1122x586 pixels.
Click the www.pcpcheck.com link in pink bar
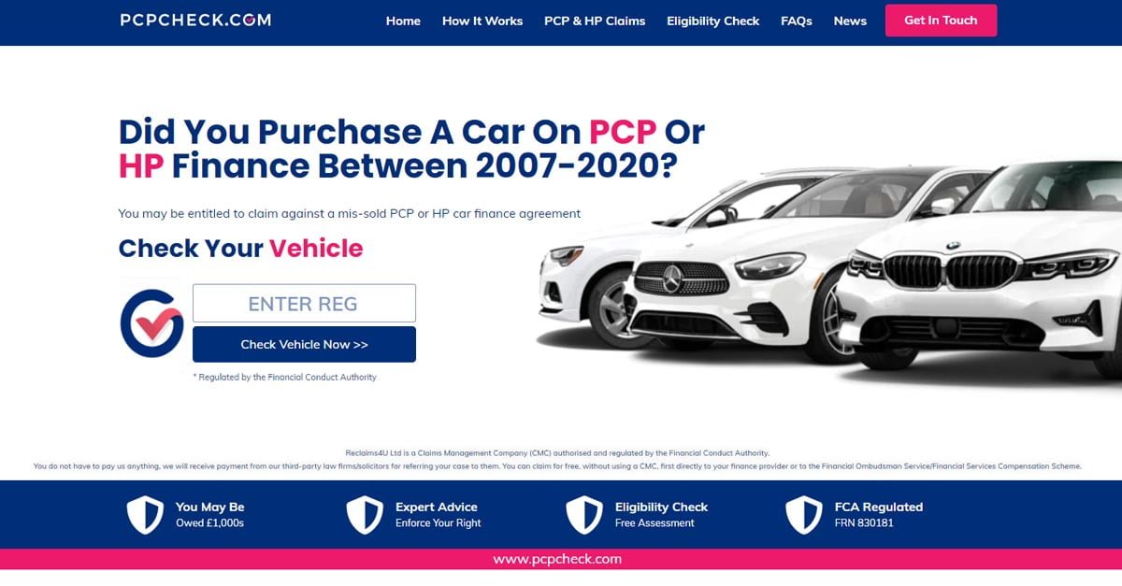click(557, 559)
